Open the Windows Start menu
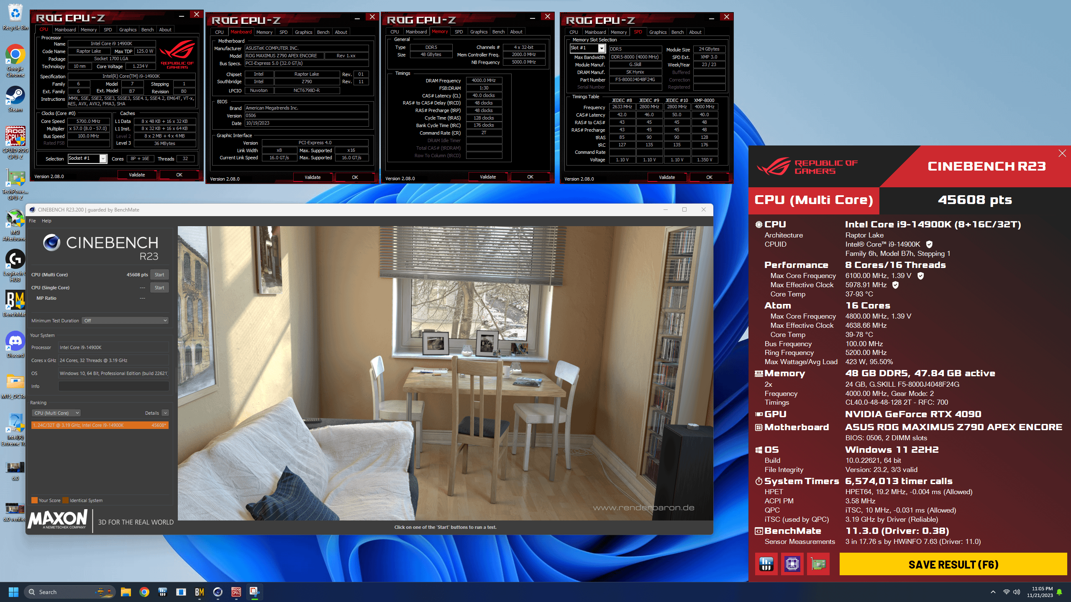This screenshot has height=602, width=1071. tap(13, 592)
